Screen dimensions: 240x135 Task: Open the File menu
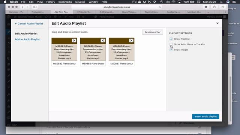coord(23,2)
